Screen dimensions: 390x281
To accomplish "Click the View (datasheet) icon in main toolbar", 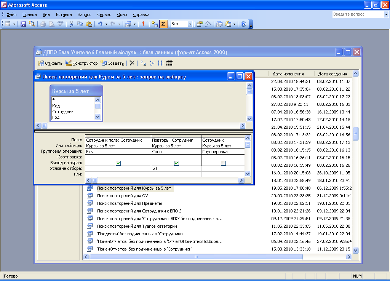I will tap(8, 24).
